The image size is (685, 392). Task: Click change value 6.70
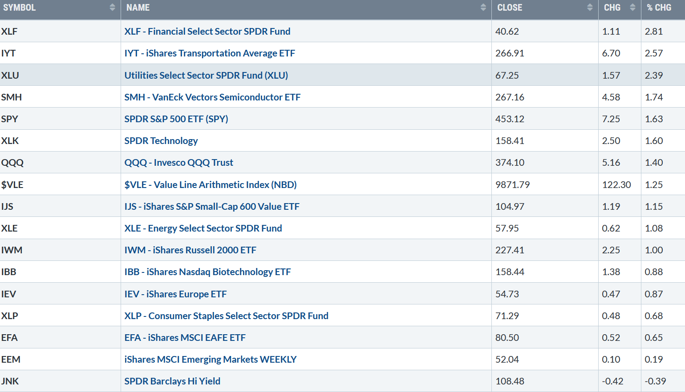(x=611, y=53)
